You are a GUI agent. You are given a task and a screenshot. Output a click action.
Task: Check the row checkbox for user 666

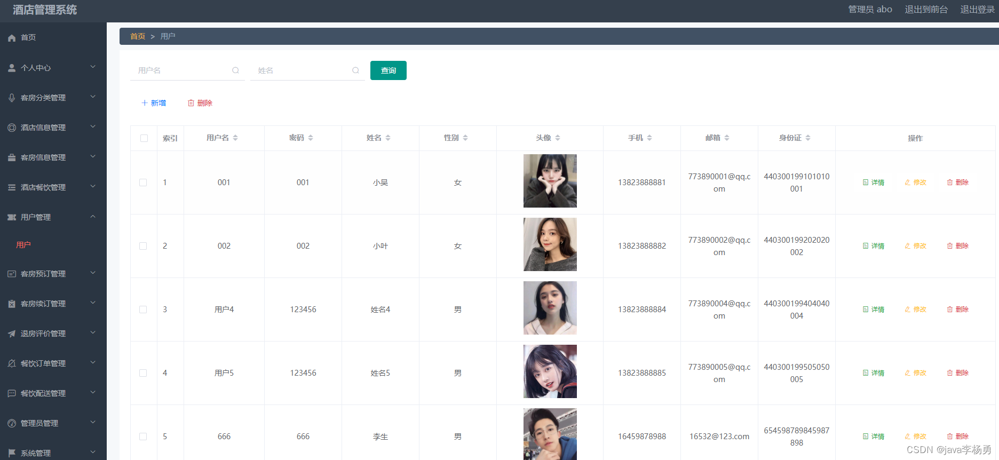[x=143, y=437]
